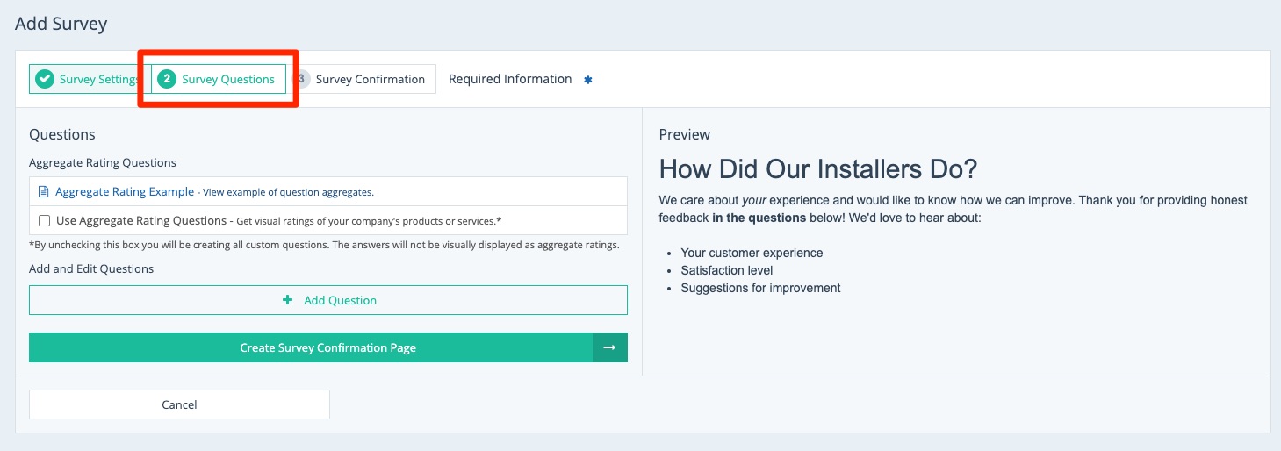Click the step 3 circle badge
Viewport: 1281px width, 451px height.
click(302, 79)
